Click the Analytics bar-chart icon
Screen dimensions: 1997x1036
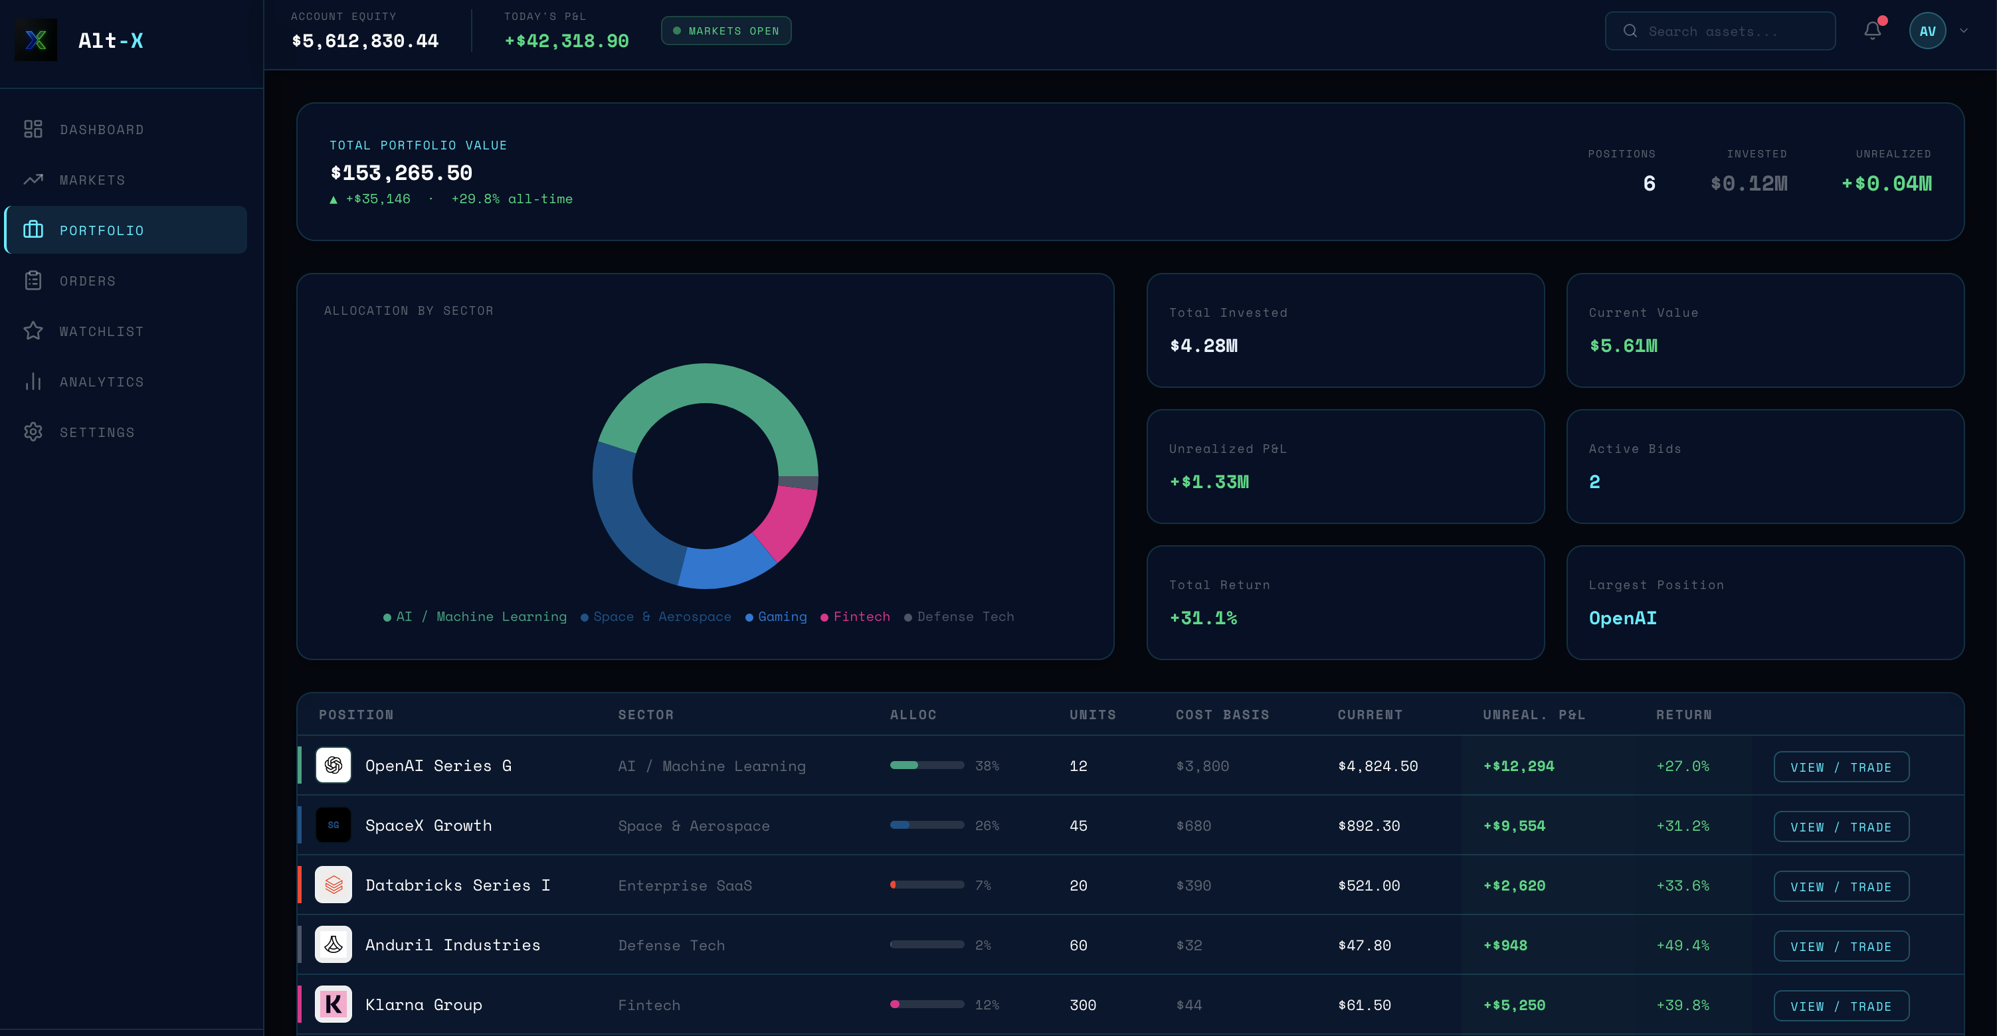point(33,381)
